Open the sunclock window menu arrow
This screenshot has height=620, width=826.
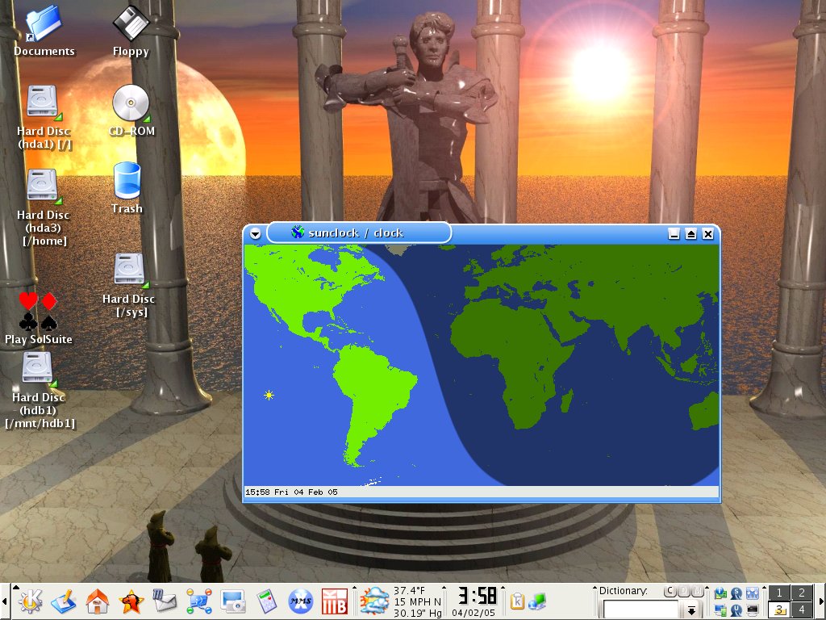(x=256, y=234)
